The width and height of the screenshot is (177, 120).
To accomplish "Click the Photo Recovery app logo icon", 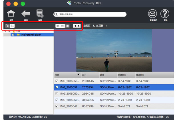I will pyautogui.click(x=69, y=3).
